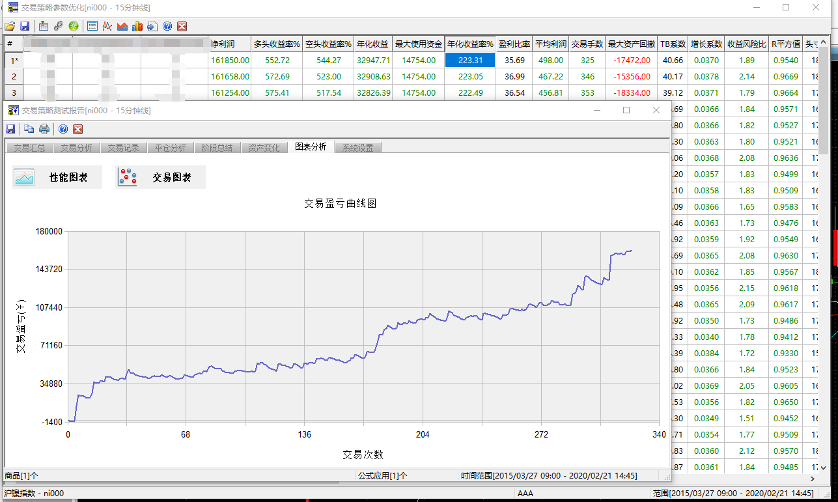Viewport: 838px width, 502px height.
Task: Copy report using the copy icon
Action: pyautogui.click(x=29, y=129)
